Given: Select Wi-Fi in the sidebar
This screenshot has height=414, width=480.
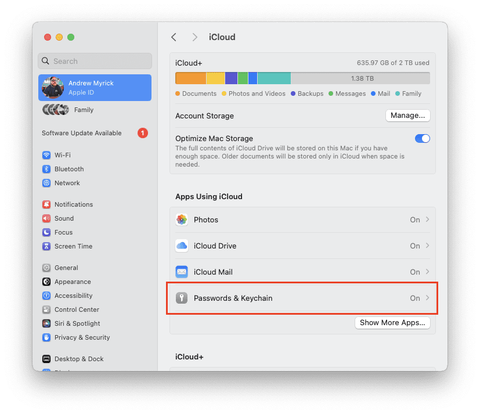Looking at the screenshot, I should 95,155.
